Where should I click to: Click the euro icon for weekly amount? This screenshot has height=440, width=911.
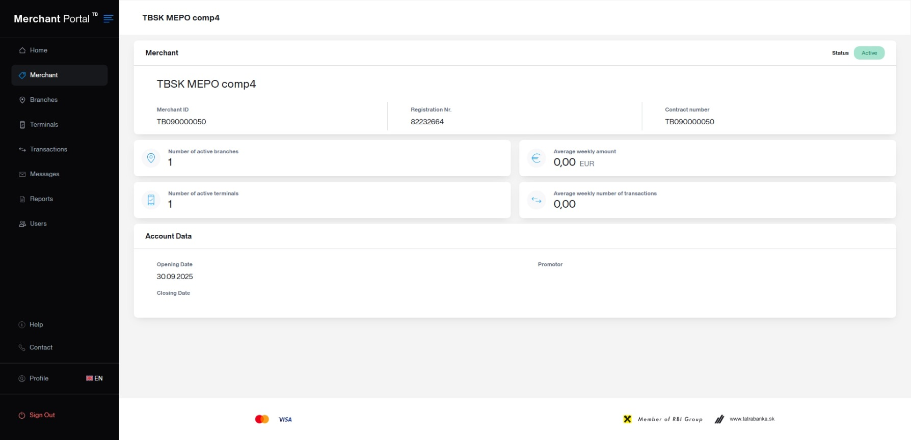(x=536, y=158)
